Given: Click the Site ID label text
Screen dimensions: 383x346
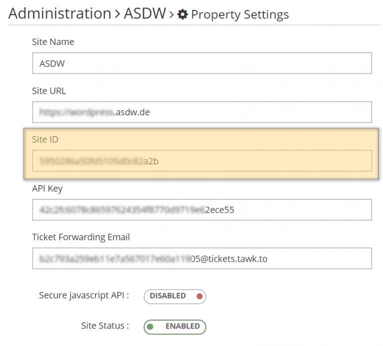Looking at the screenshot, I should (x=45, y=140).
